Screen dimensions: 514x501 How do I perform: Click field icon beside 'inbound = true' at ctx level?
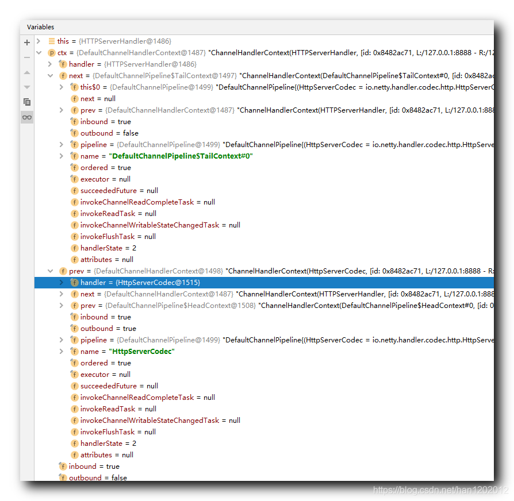click(63, 466)
